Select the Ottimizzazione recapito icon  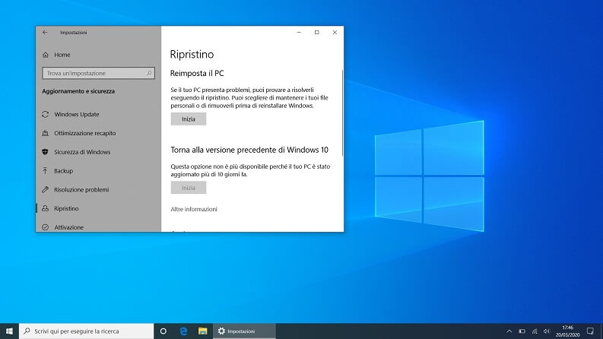pyautogui.click(x=46, y=133)
